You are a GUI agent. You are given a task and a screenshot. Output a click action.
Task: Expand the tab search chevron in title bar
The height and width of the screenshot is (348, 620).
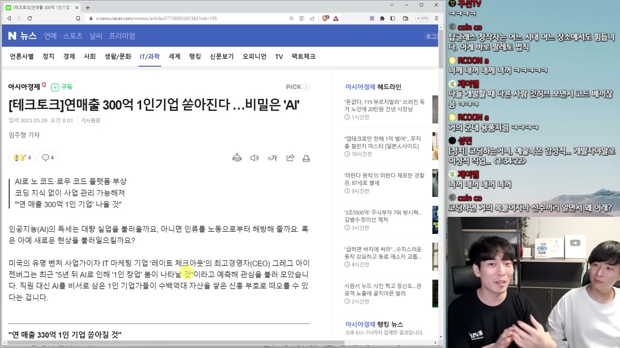392,5
